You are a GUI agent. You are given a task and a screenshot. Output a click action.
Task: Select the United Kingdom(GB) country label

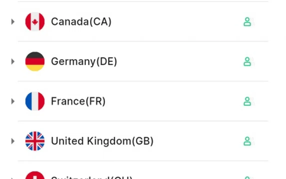tap(102, 141)
